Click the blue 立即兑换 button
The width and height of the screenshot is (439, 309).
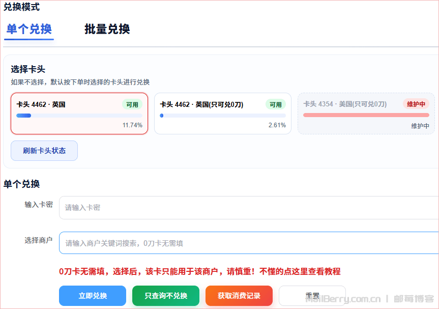(x=93, y=296)
